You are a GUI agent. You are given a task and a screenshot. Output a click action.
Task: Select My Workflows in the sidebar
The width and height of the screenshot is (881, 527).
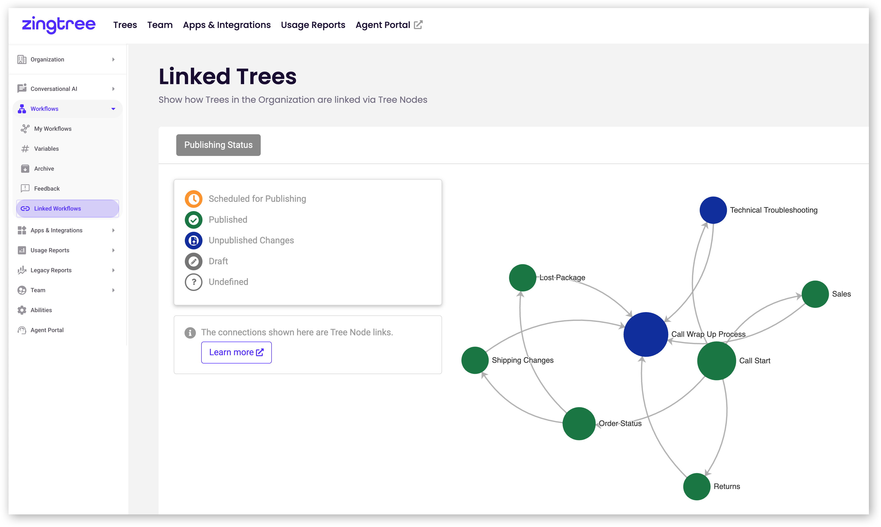click(53, 128)
